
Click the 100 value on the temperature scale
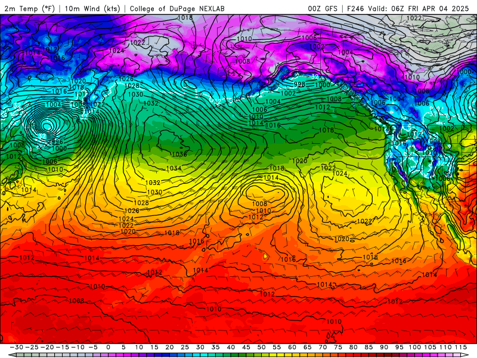414,347
